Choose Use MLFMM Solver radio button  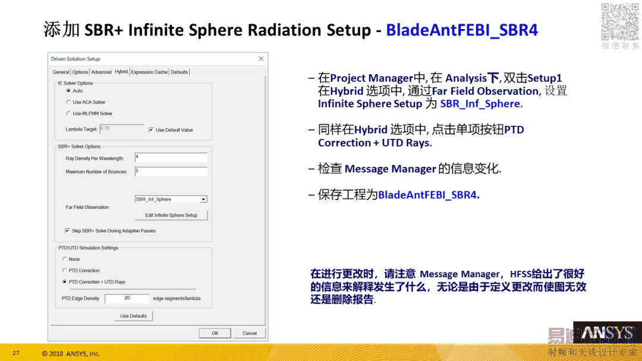pyautogui.click(x=68, y=113)
